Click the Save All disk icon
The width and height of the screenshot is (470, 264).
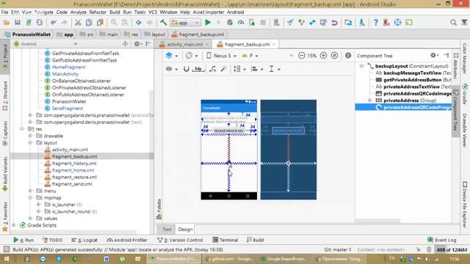[x=18, y=23]
